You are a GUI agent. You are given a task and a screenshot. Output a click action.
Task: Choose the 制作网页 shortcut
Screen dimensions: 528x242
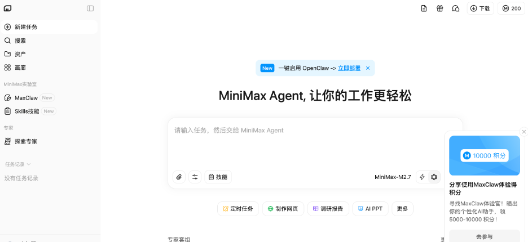click(x=283, y=209)
